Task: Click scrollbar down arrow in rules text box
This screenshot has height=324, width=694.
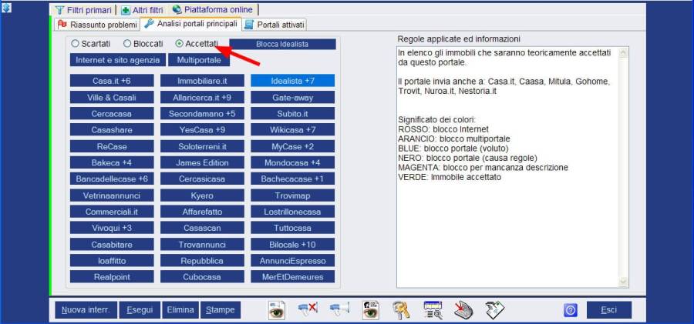Action: [623, 280]
